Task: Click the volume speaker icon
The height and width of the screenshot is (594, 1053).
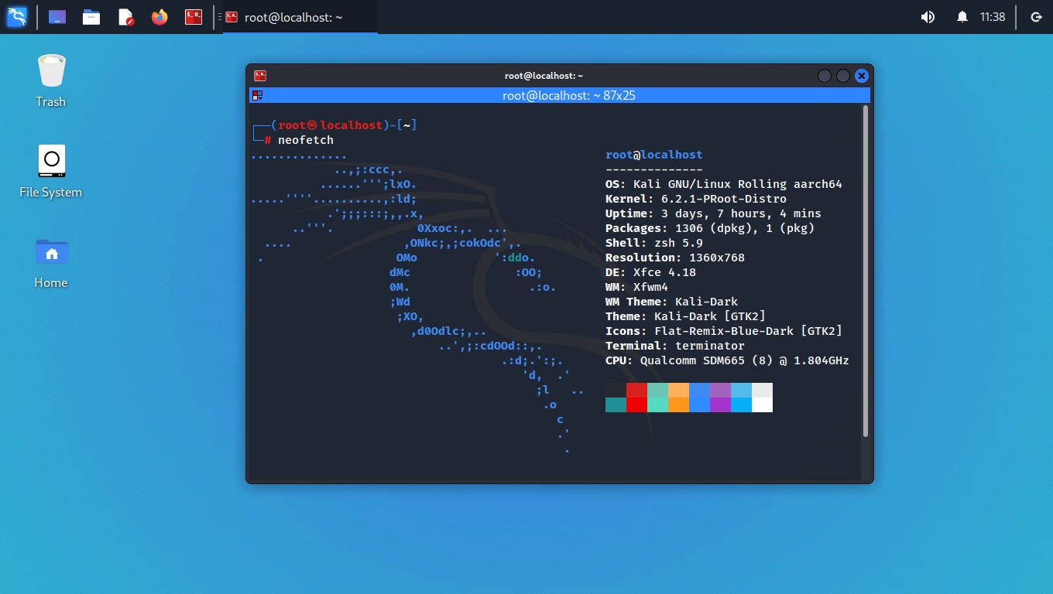Action: 928,17
